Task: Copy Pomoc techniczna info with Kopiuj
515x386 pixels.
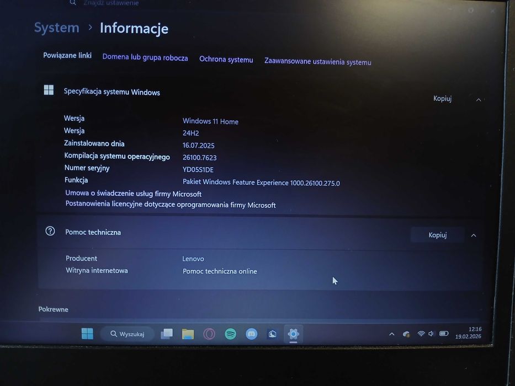Action: 438,235
